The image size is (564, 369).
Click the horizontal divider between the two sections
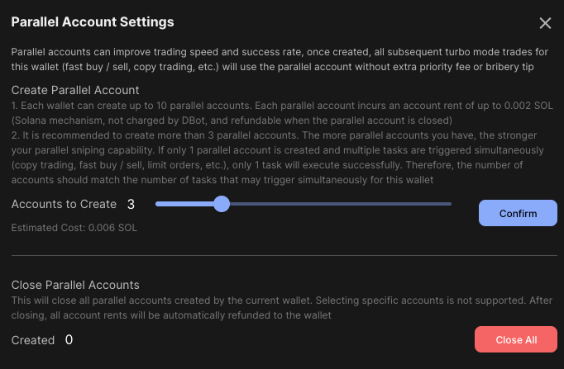pyautogui.click(x=284, y=256)
